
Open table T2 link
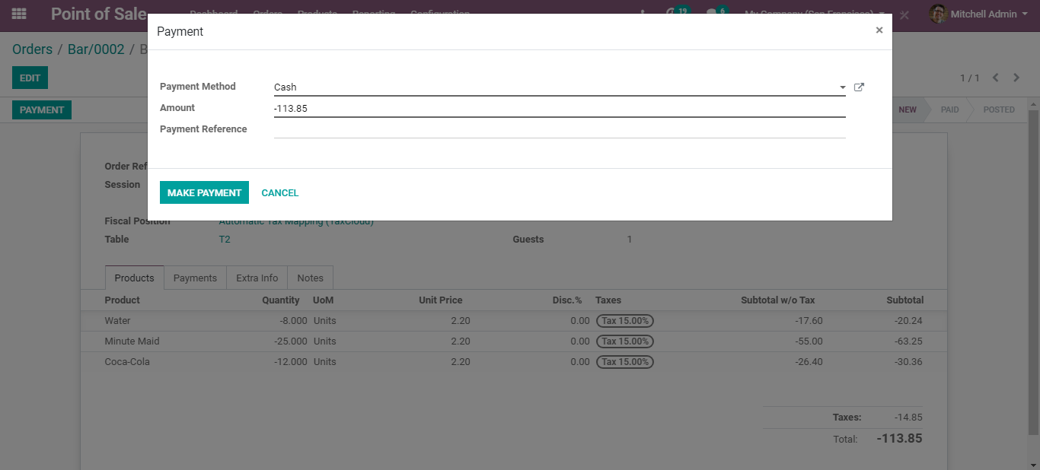[x=225, y=240]
